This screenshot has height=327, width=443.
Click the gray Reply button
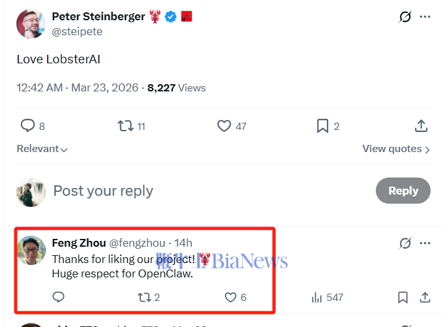click(x=403, y=191)
